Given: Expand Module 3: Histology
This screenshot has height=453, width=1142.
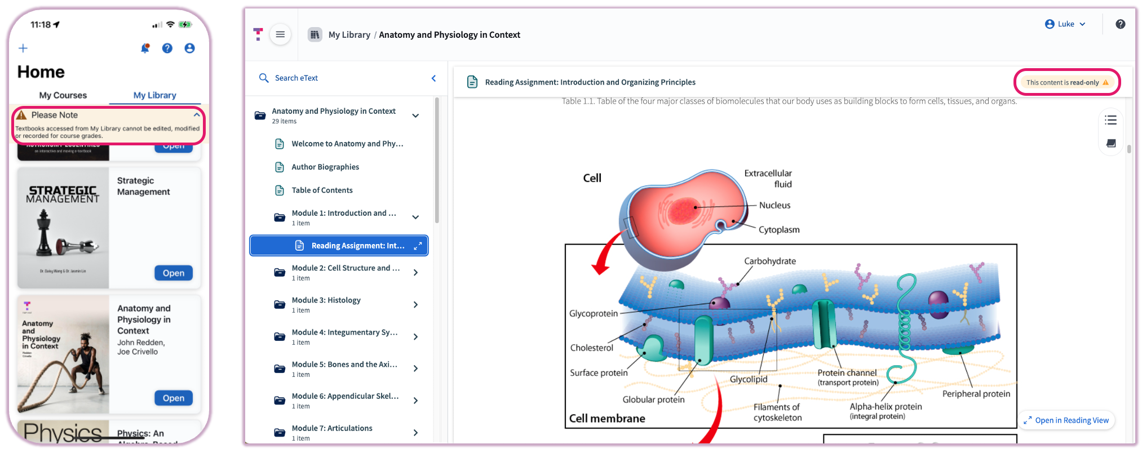Looking at the screenshot, I should point(415,305).
